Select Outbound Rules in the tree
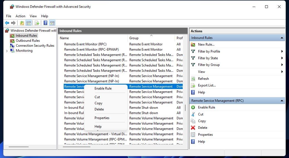Viewport: 289px width, 158px height. [28, 41]
